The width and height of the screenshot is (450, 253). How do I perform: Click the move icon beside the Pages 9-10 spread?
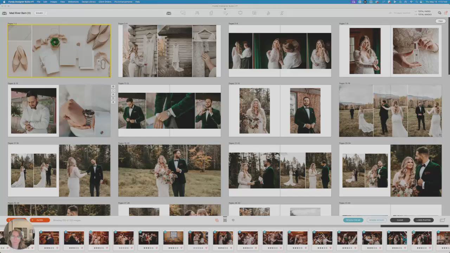coord(113,86)
